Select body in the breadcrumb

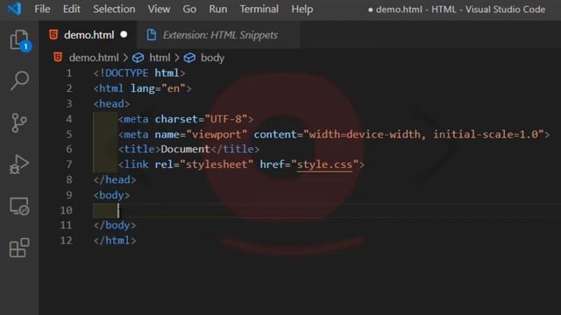(x=212, y=58)
